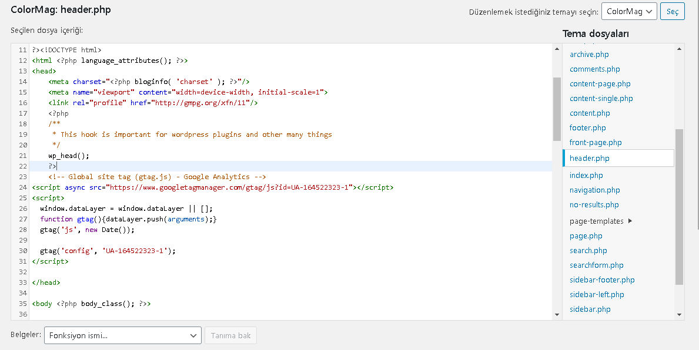Click the 'This hook is important' comment line
This screenshot has width=699, height=350.
(x=192, y=134)
